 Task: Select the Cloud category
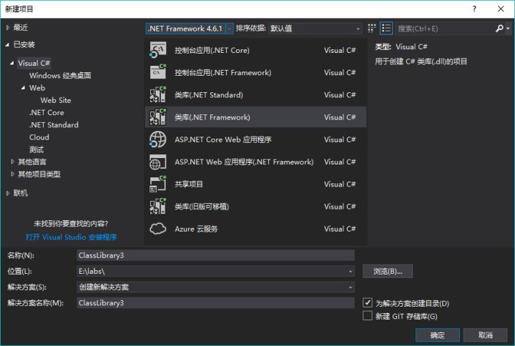pos(39,137)
